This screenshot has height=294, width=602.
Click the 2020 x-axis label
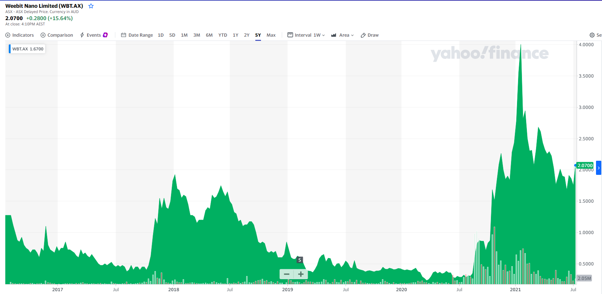pos(401,289)
